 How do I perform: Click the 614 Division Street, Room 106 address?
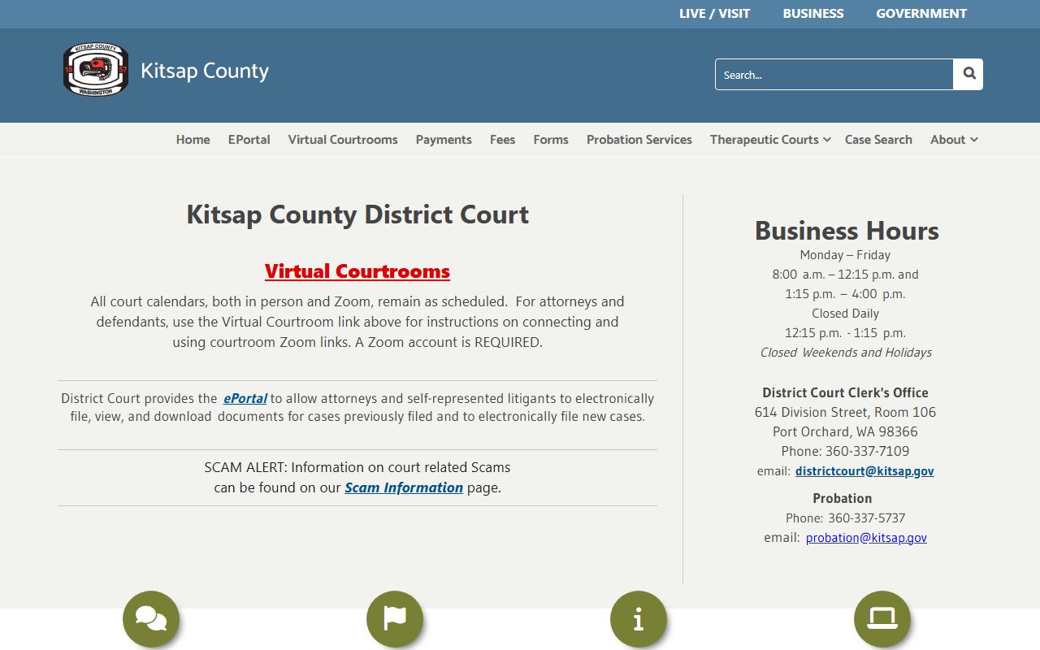tap(845, 412)
